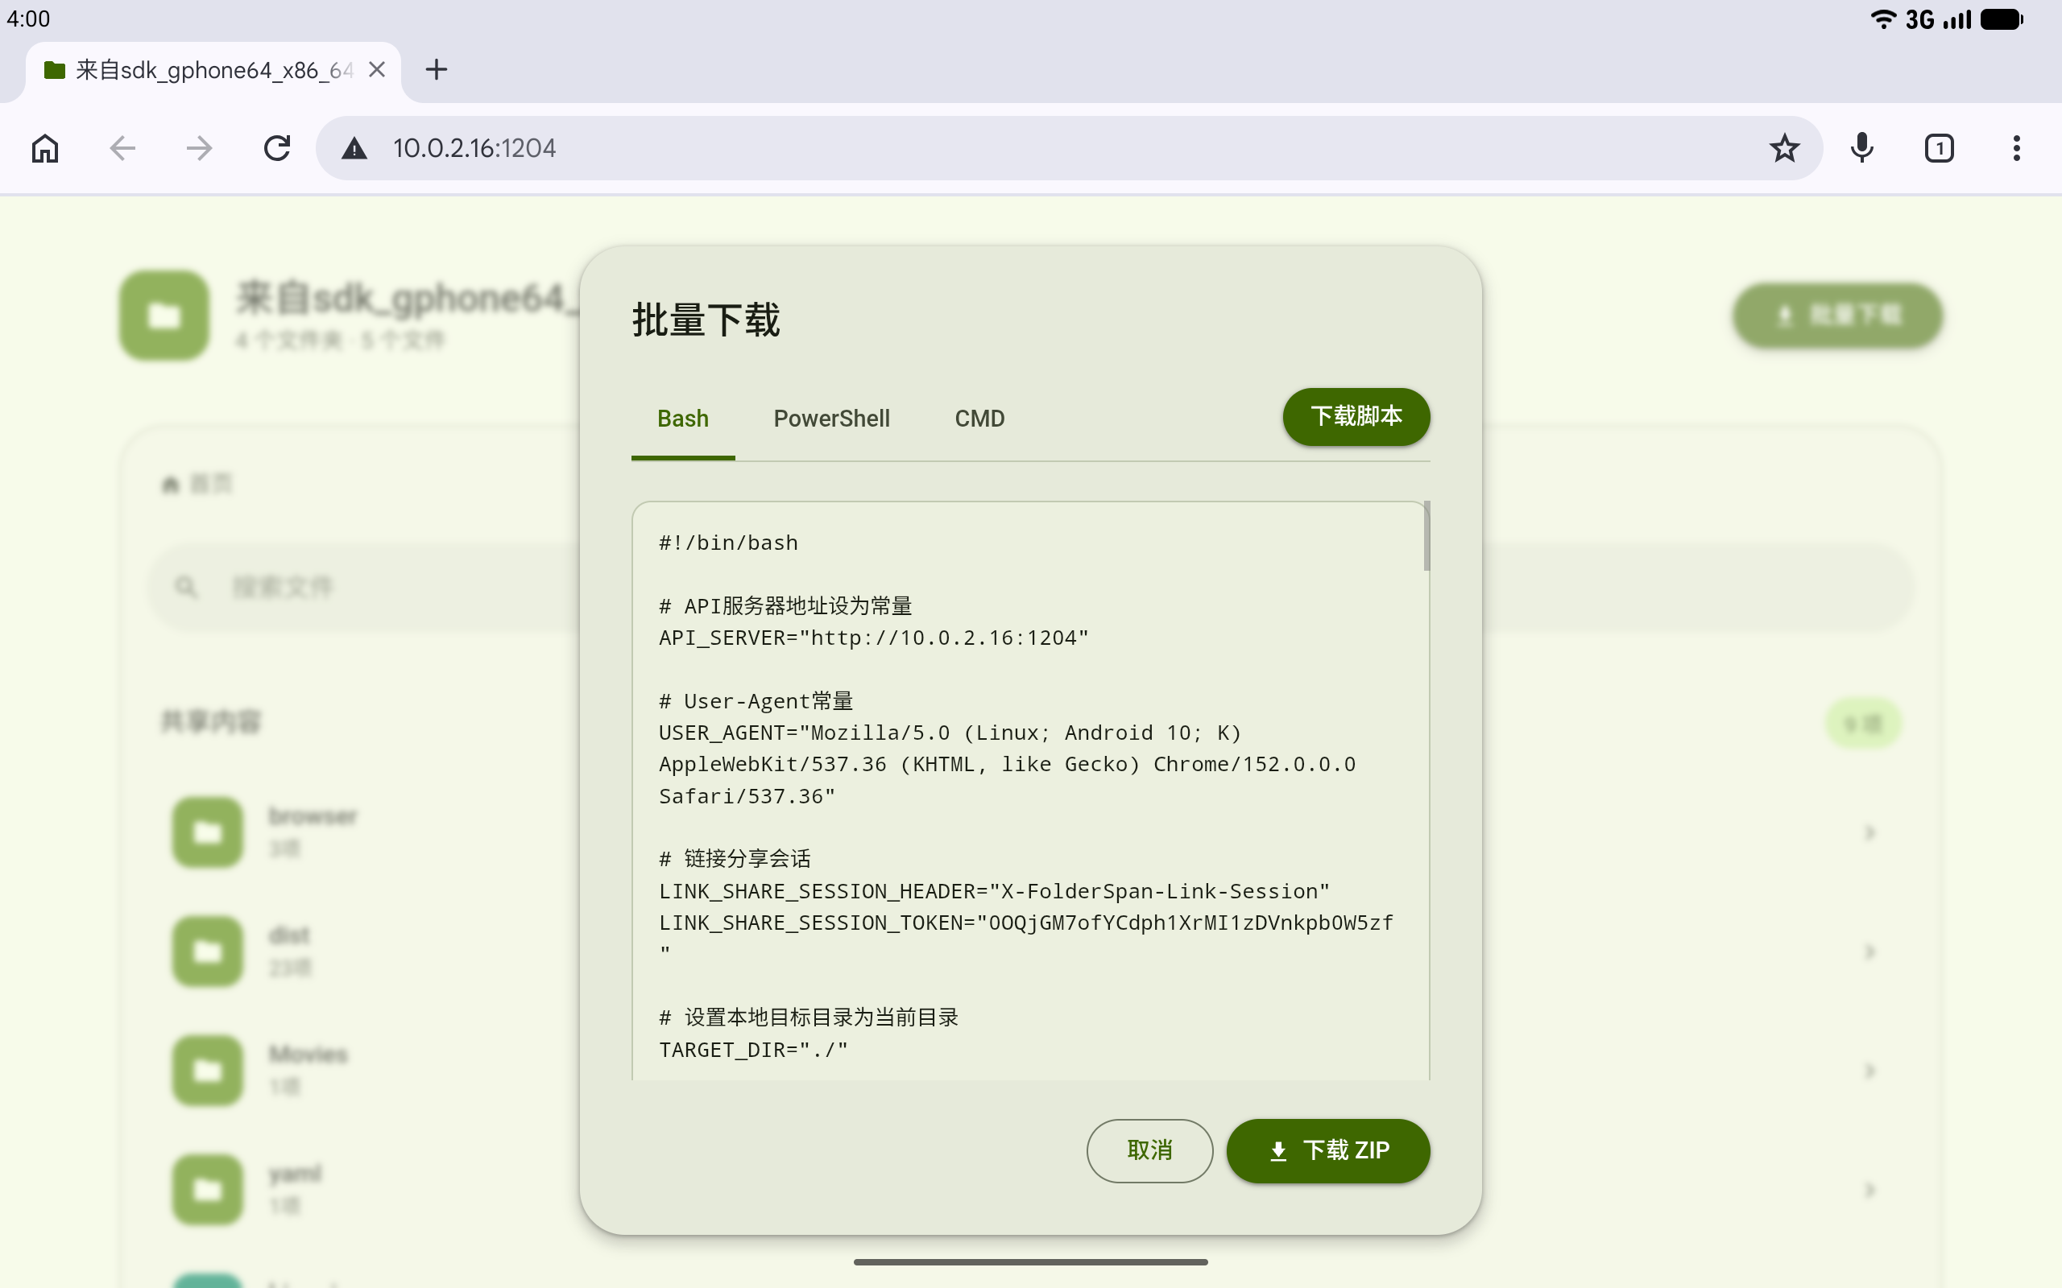Open Chrome three-dot overflow menu
2062x1288 pixels.
point(2016,148)
